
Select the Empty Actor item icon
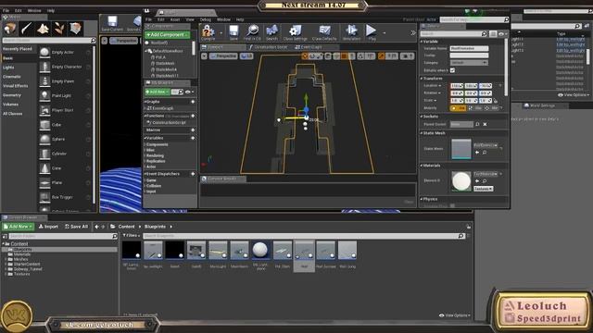pyautogui.click(x=44, y=52)
